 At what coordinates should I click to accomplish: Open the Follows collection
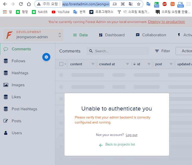[x=18, y=61]
